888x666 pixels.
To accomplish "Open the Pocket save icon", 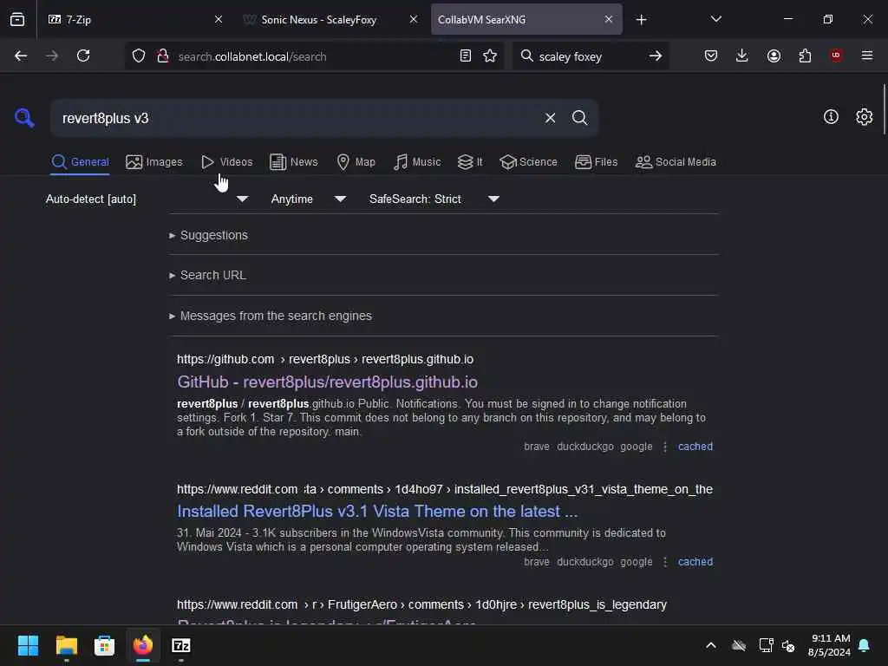I will [711, 55].
